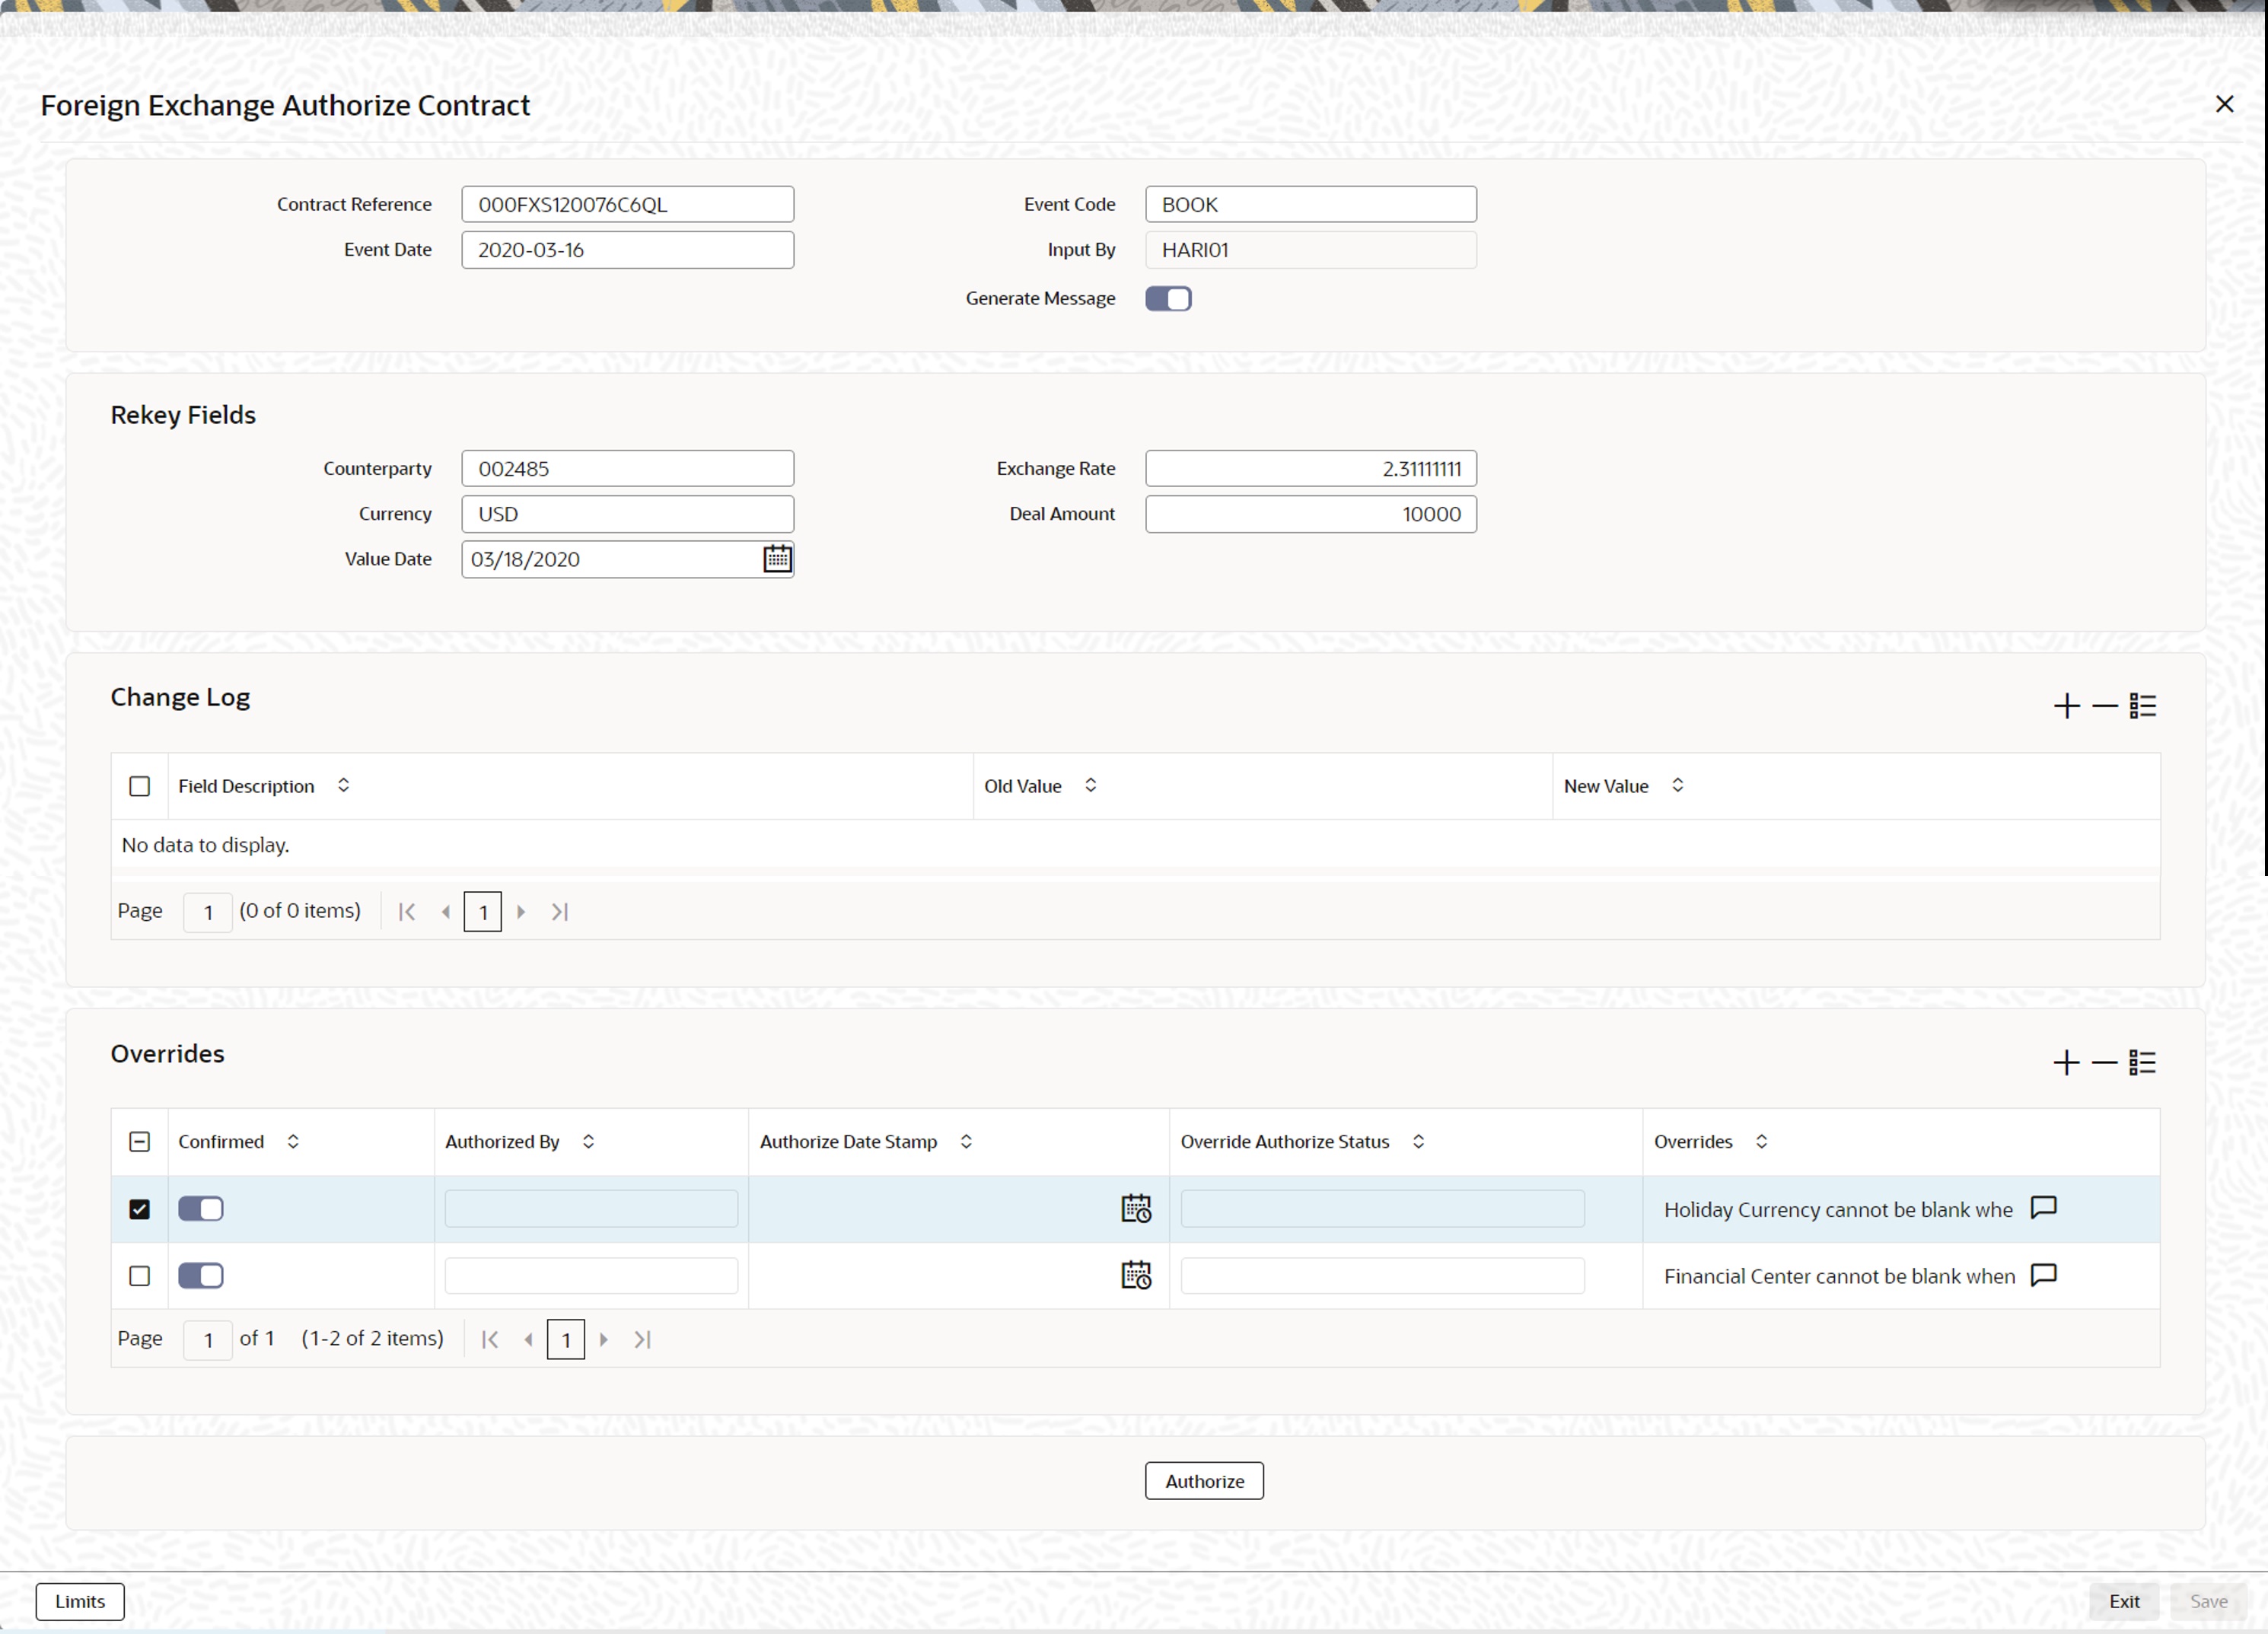Screen dimensions: 2268x1634
Task: Open the Limits screen
Action: click(80, 1601)
